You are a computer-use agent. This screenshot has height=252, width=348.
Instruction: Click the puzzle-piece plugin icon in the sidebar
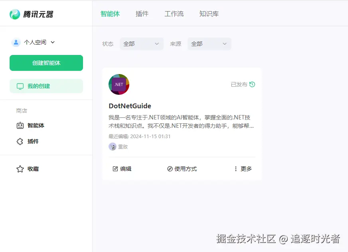click(20, 141)
